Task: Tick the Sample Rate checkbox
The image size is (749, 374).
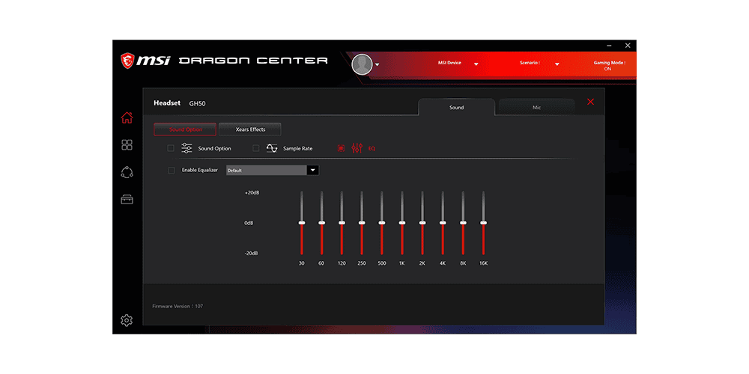Action: pos(256,148)
